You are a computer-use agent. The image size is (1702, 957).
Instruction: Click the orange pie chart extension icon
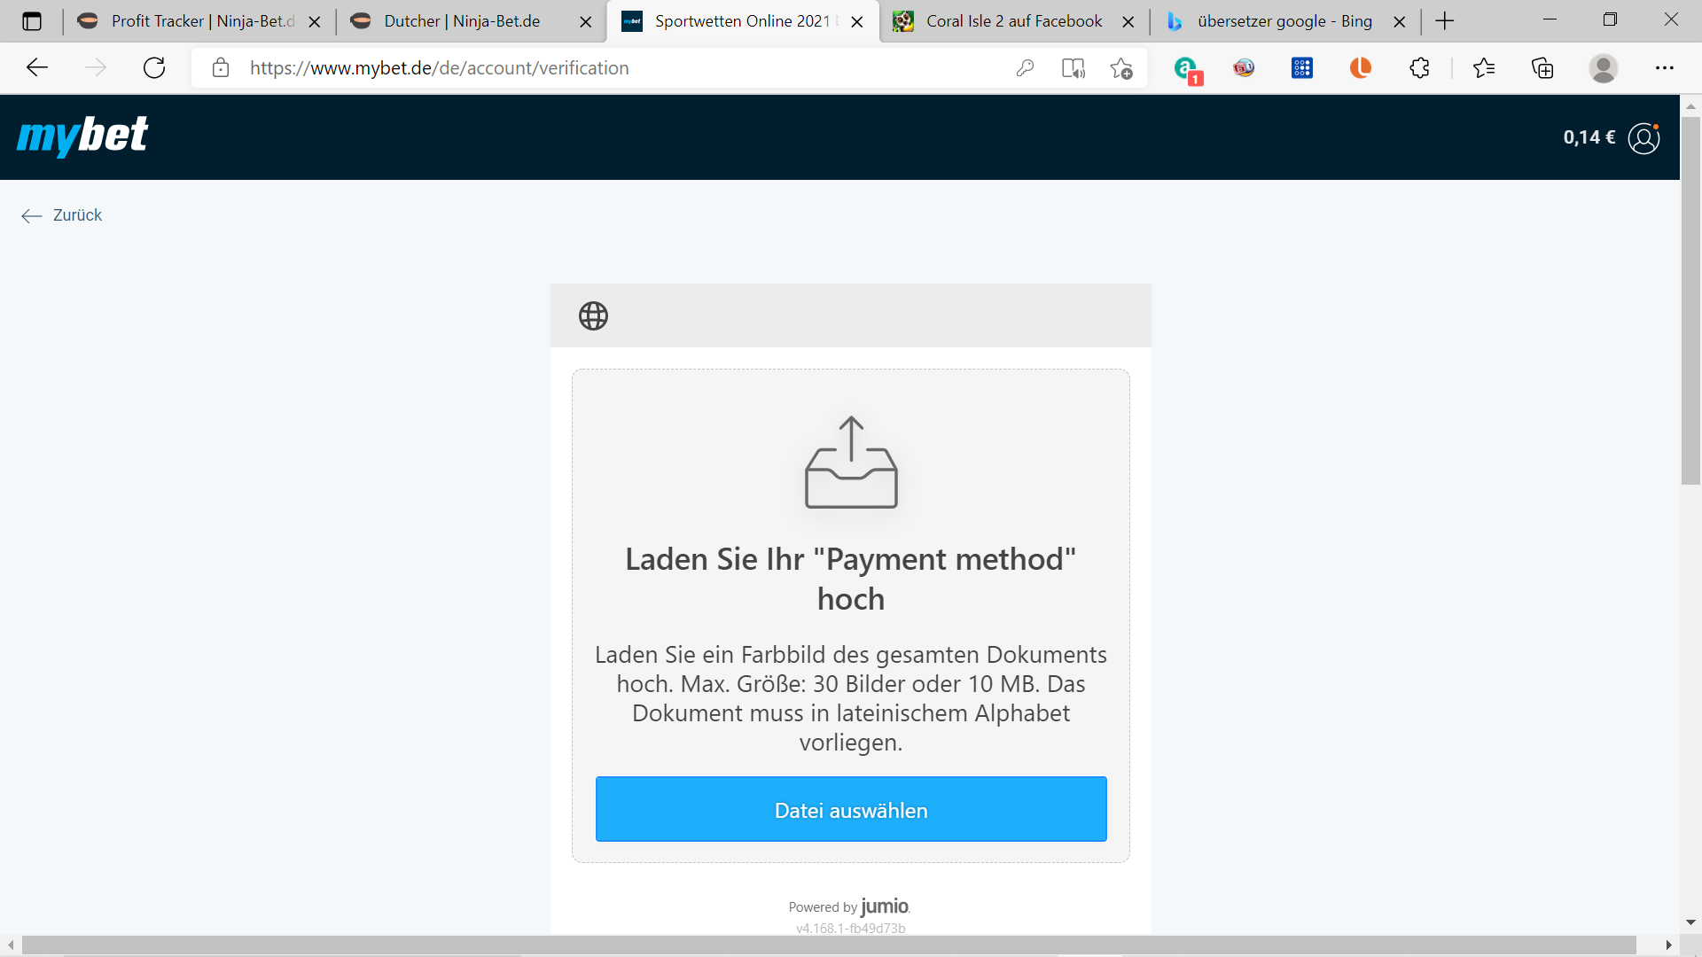pos(1361,68)
